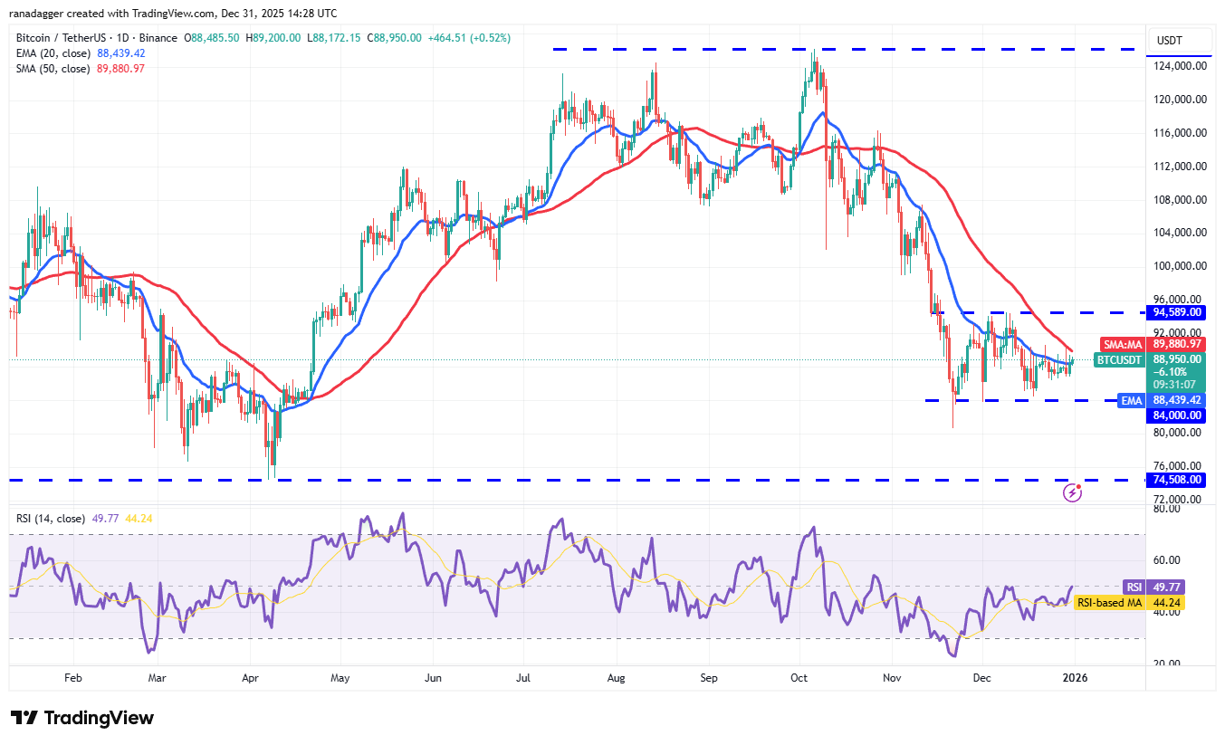Click the purple lightning quick-action icon
Viewport: 1225px width, 745px height.
pyautogui.click(x=1073, y=492)
